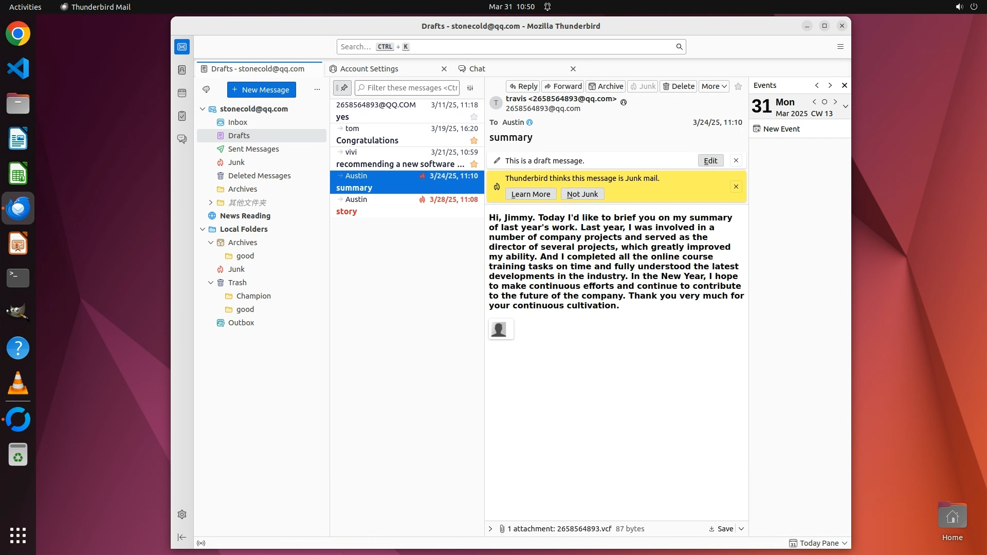Open the Chat space in the sidebar

coord(182,139)
